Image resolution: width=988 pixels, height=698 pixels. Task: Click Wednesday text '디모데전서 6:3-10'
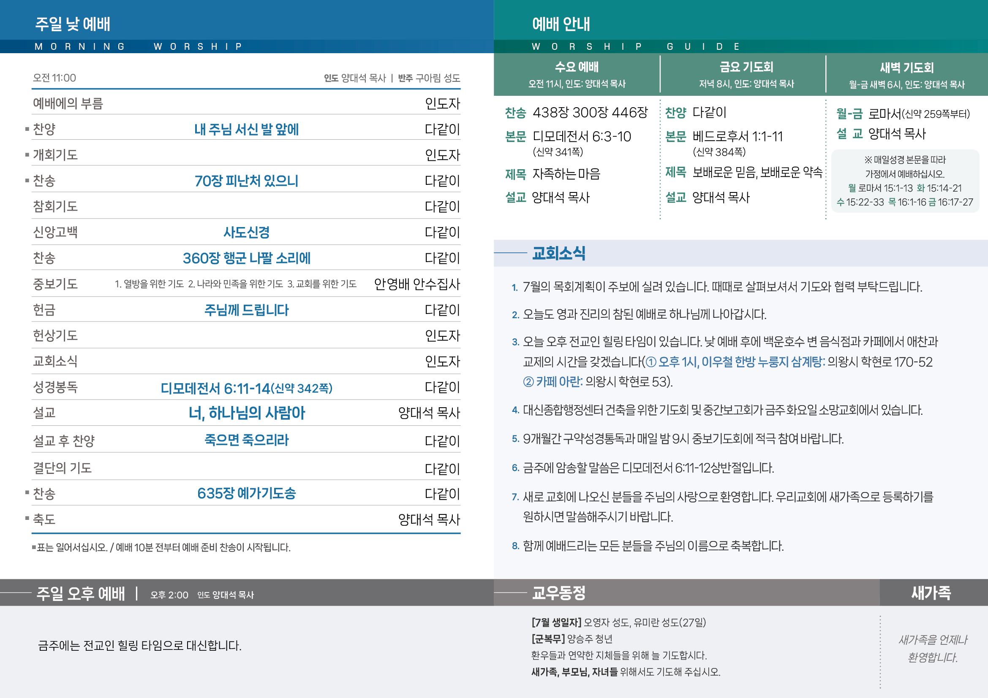[x=582, y=137]
